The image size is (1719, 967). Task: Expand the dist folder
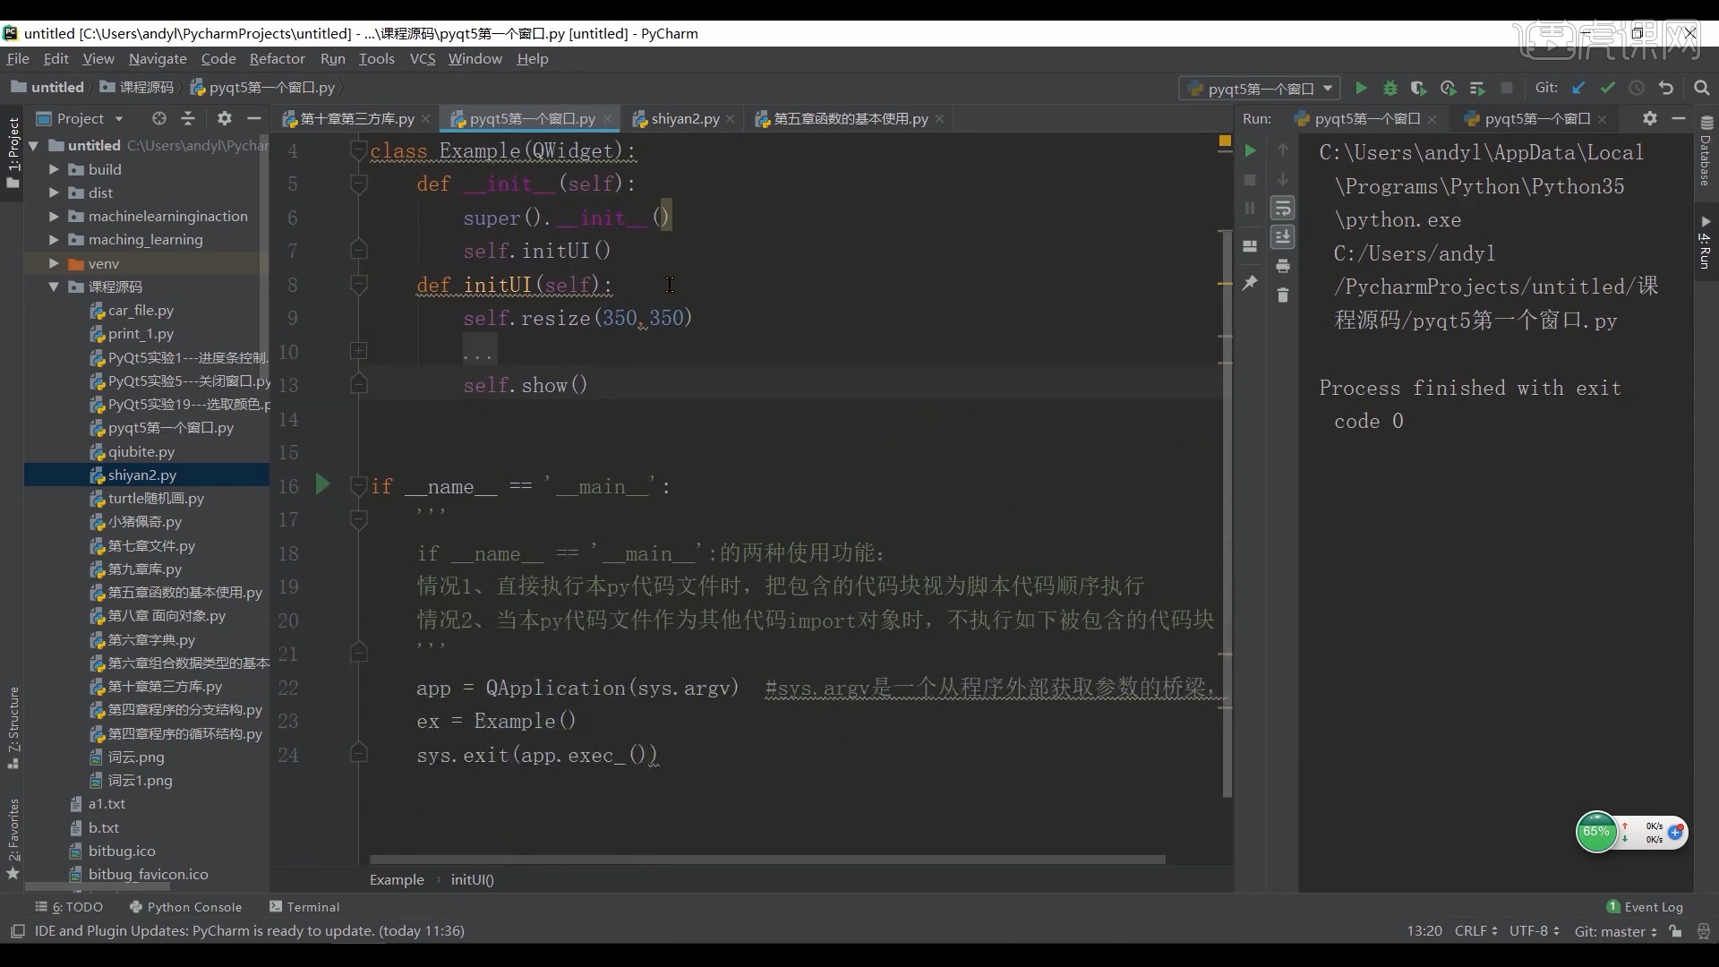[x=54, y=193]
